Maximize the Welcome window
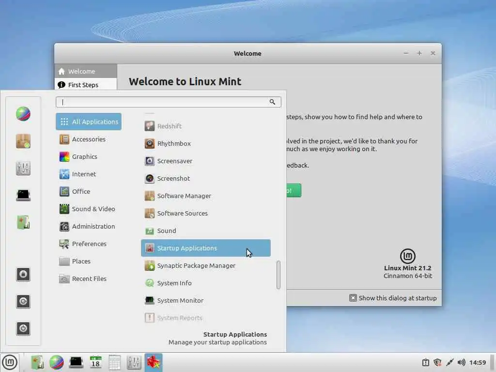 [x=419, y=53]
